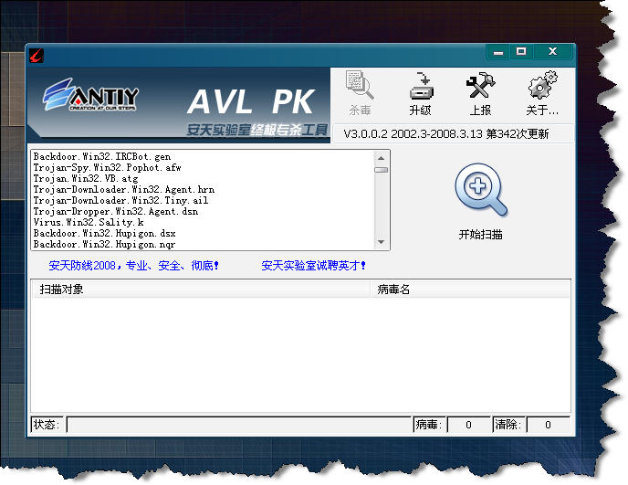Select Backdoor.Win32.Hupigon.dsx entry
Image resolution: width=628 pixels, height=485 pixels.
tap(105, 233)
